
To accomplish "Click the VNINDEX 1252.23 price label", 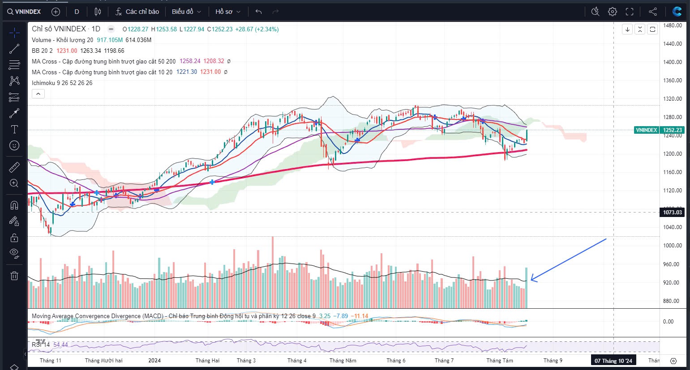I will click(659, 130).
